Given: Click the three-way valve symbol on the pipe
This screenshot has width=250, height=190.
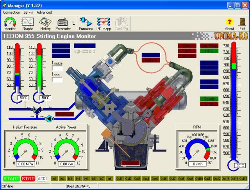Looking at the screenshot, I should [x=37, y=111].
